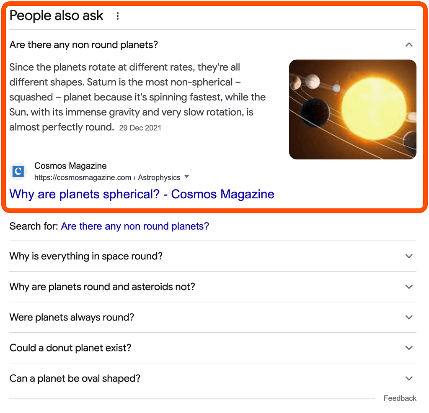Follow the Search for non round planets link
Image resolution: width=429 pixels, height=413 pixels.
(135, 226)
